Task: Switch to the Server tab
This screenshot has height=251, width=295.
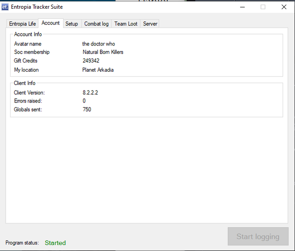Action: 150,24
